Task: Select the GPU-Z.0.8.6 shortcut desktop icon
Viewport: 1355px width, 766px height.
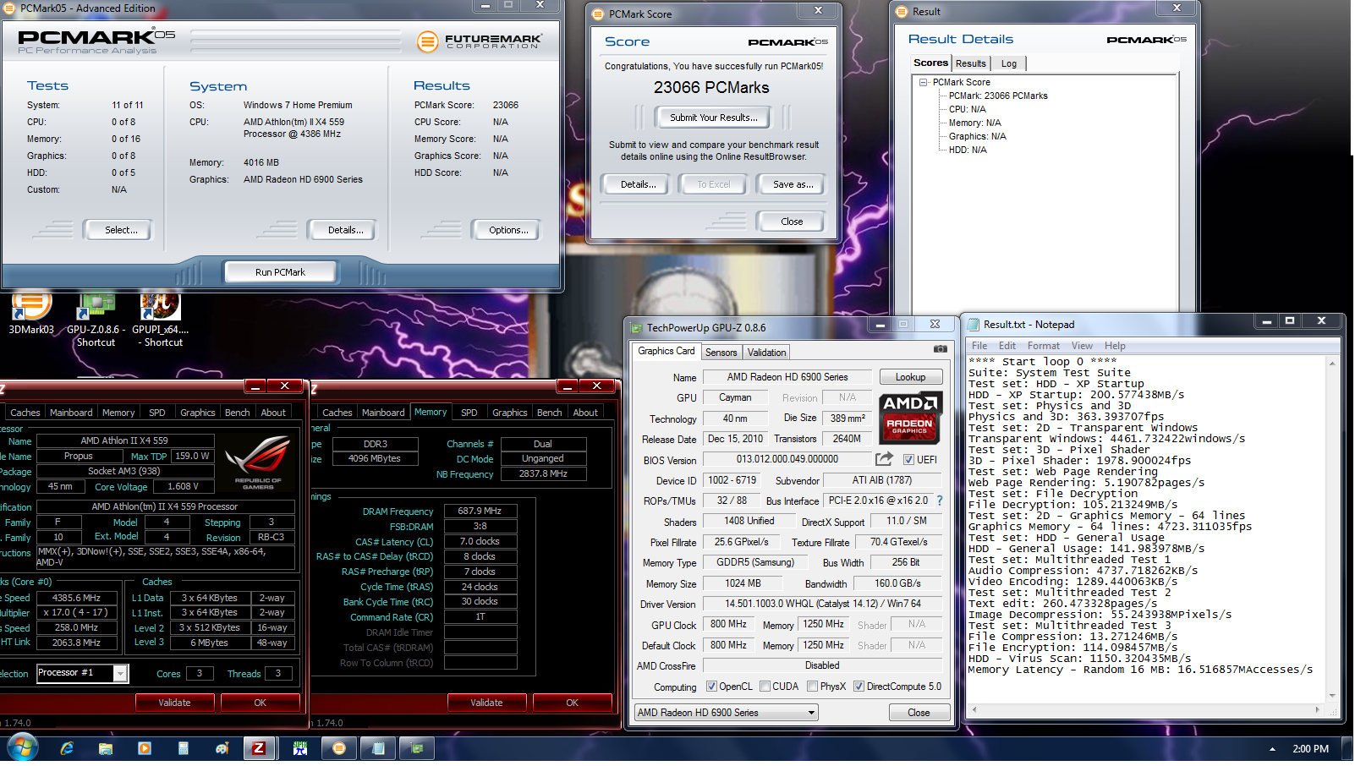Action: tap(96, 320)
